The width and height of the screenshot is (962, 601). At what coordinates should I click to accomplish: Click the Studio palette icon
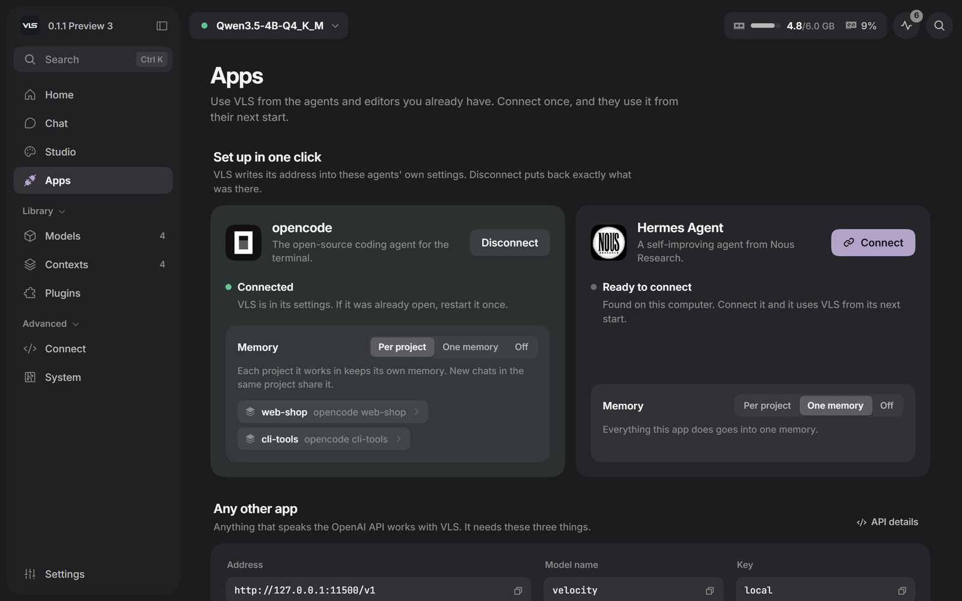pyautogui.click(x=30, y=152)
